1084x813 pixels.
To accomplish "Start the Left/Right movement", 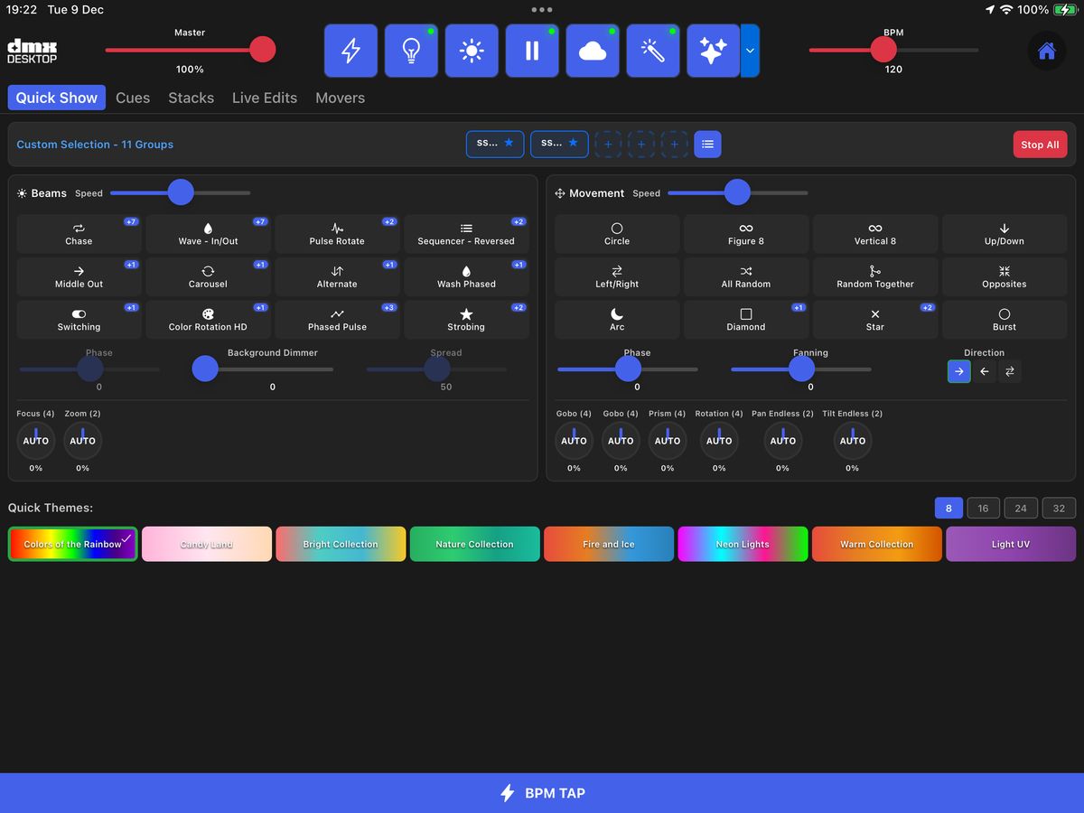I will (617, 276).
